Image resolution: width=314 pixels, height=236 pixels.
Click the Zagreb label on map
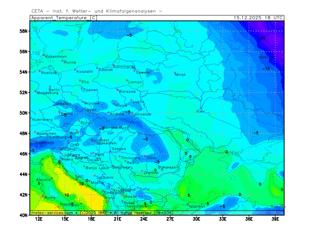82,157
